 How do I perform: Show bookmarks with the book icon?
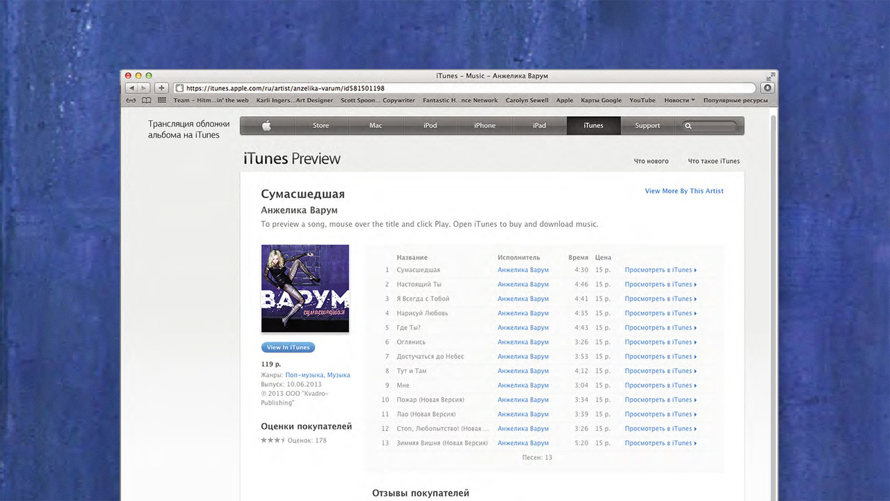pyautogui.click(x=146, y=100)
